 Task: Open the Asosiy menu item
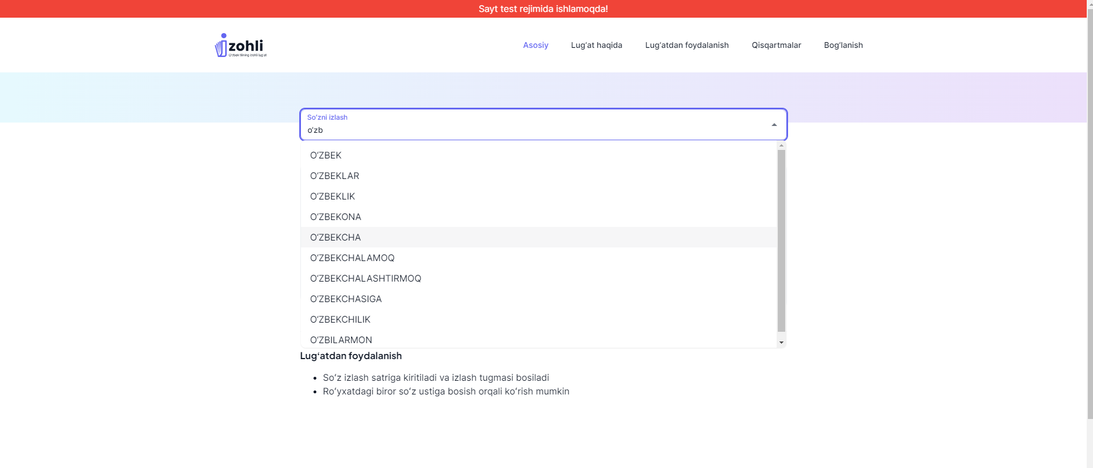point(535,45)
